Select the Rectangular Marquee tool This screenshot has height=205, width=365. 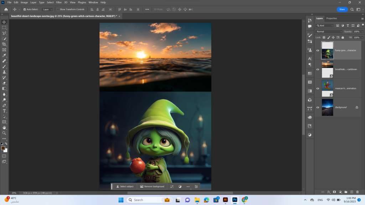coord(4,27)
